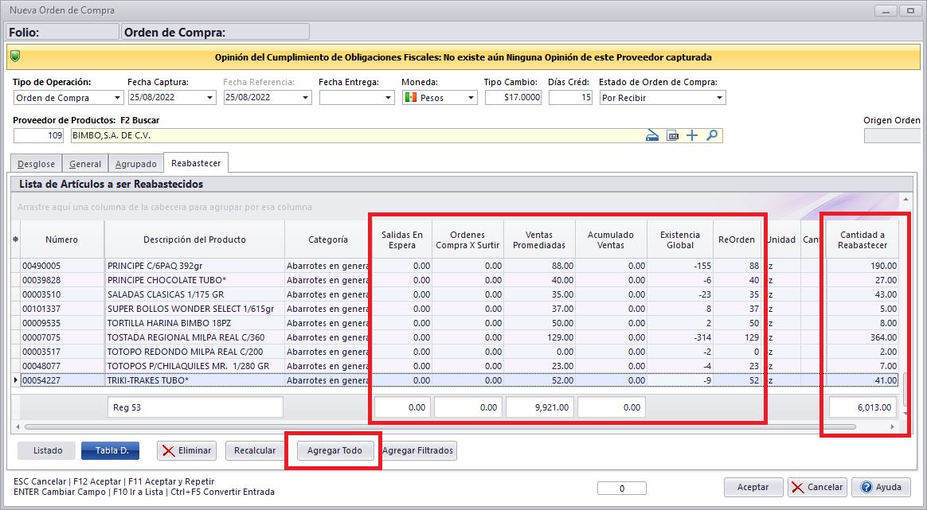
Task: Switch to the Agrupado tab
Action: (x=135, y=163)
